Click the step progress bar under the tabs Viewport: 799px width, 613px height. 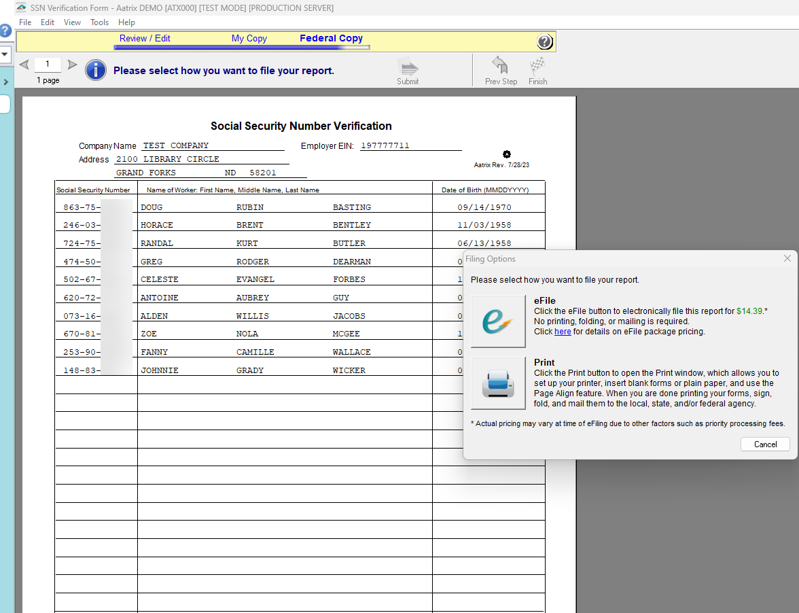point(242,48)
